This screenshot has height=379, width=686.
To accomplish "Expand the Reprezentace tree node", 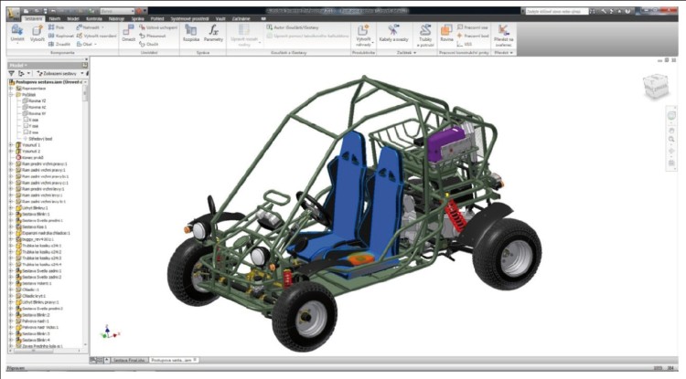I will [11, 87].
